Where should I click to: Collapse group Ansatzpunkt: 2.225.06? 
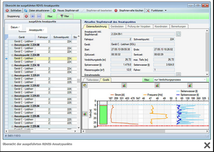[x=12, y=126]
